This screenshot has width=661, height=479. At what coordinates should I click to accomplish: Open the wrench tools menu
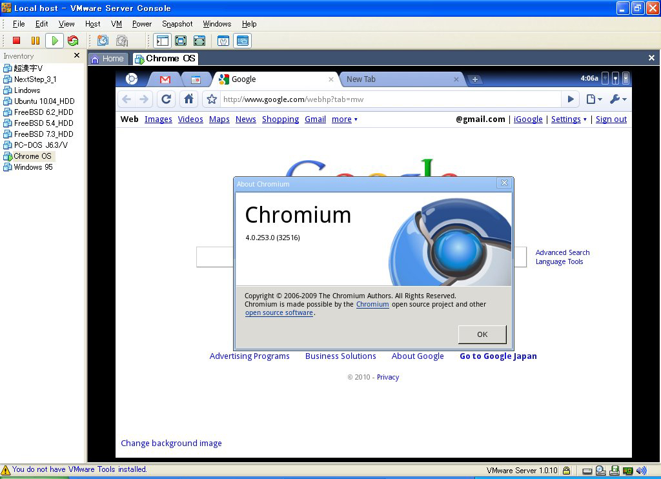(x=618, y=99)
